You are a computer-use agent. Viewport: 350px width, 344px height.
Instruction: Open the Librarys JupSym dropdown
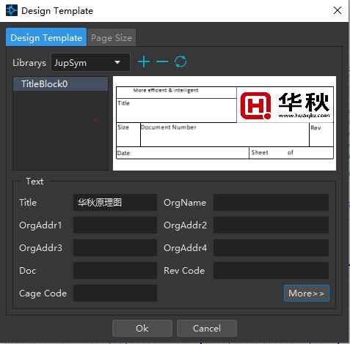[90, 62]
